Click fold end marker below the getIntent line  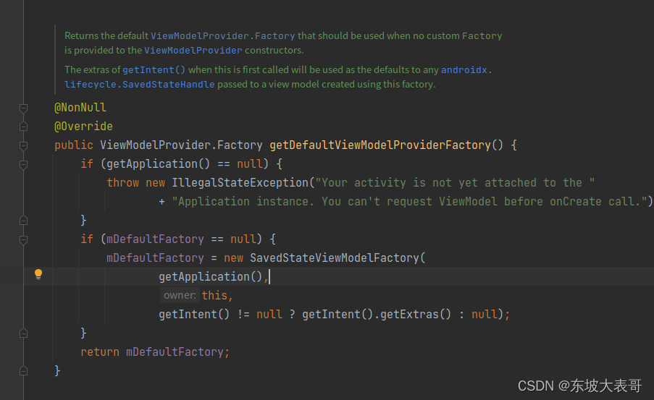(23, 333)
